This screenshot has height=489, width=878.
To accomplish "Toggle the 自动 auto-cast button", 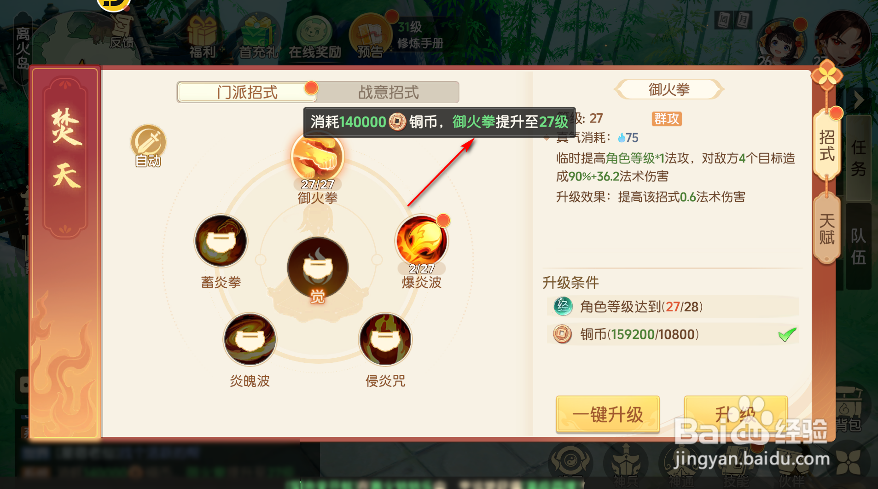I will pyautogui.click(x=148, y=146).
